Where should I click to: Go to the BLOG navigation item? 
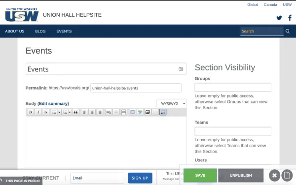click(x=40, y=31)
